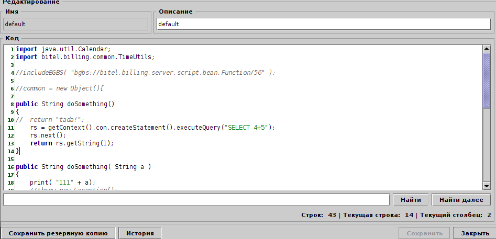The image size is (496, 239).
Task: Click the commented includeBGBS line
Action: click(145, 73)
